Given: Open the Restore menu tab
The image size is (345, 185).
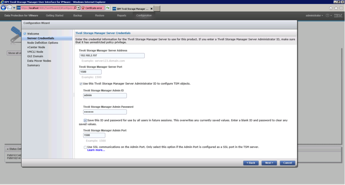Looking at the screenshot, I should click(100, 16).
